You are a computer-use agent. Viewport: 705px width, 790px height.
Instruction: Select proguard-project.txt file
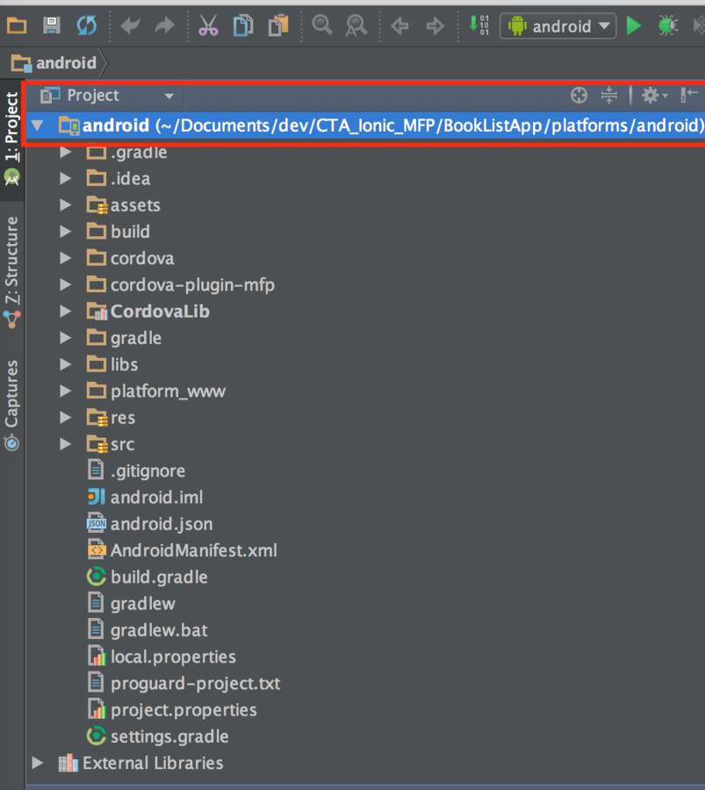[196, 684]
